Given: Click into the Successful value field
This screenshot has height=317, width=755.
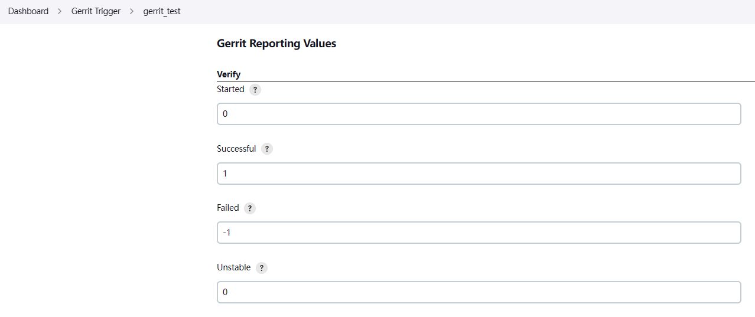Looking at the screenshot, I should pos(479,174).
